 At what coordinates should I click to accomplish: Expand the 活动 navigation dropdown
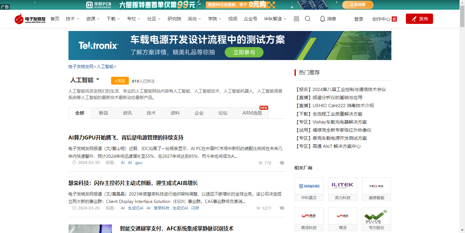194,19
